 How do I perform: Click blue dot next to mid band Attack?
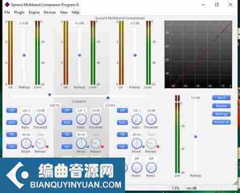88,146
